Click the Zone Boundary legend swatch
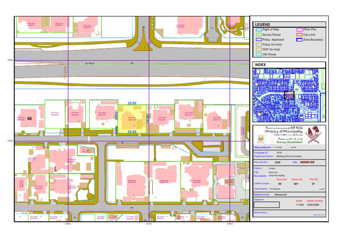 299,40
